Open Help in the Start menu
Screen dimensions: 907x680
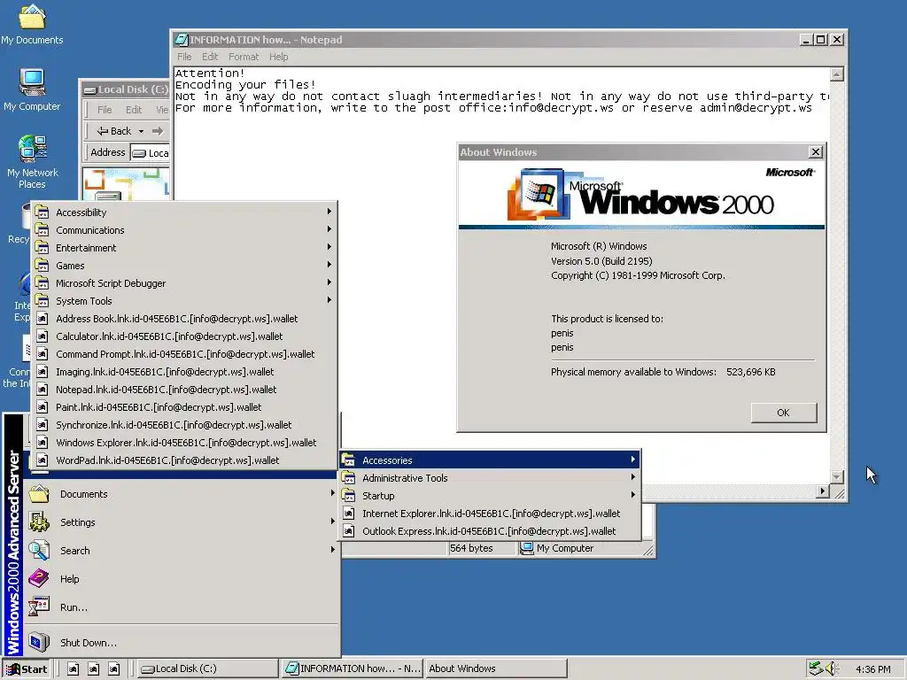(182, 579)
